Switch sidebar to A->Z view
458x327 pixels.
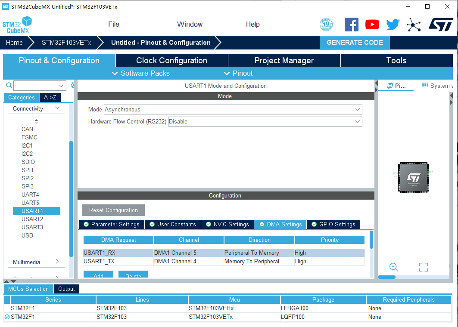(x=50, y=97)
